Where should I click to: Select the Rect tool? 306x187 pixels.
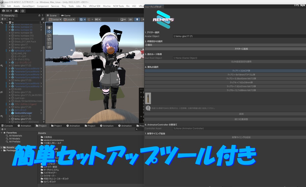pyautogui.click(x=49, y=43)
